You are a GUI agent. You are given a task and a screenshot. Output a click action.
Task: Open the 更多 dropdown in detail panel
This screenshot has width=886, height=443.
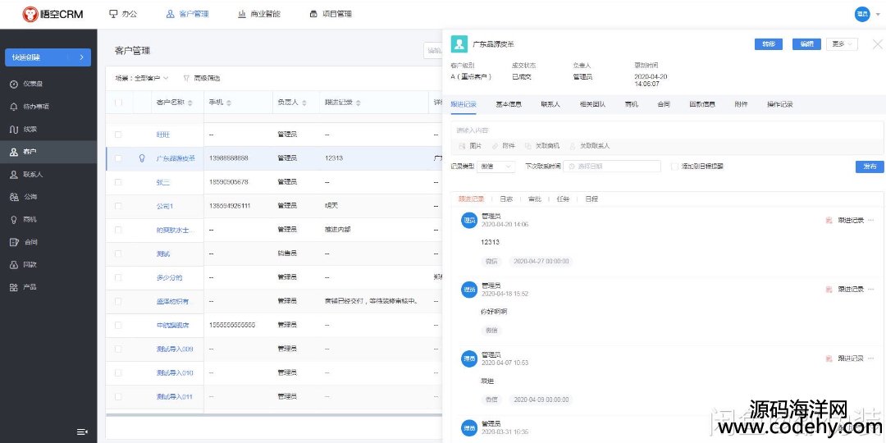[842, 44]
